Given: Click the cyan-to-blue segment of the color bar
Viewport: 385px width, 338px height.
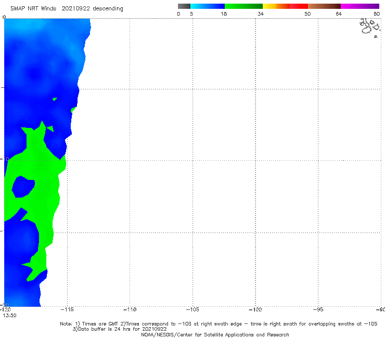Looking at the screenshot, I should click(x=208, y=6).
